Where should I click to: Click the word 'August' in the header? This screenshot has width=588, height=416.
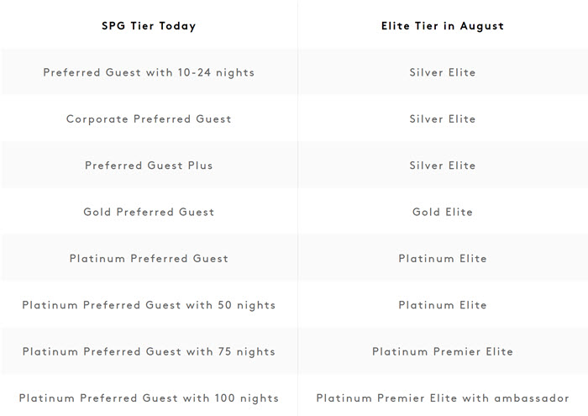point(482,26)
